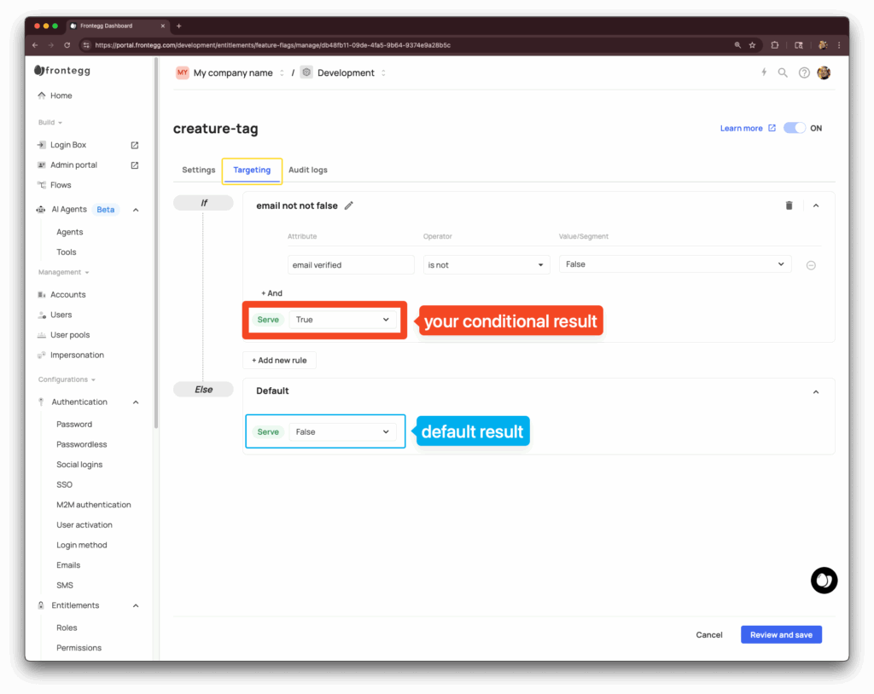This screenshot has width=874, height=694.
Task: Collapse the AI Agents sidebar group
Action: [x=136, y=210]
